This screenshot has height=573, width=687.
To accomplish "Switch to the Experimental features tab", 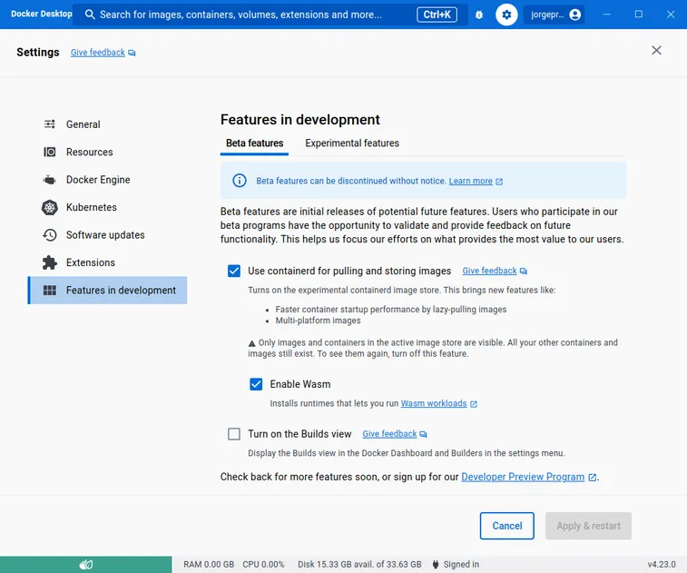I will 352,143.
